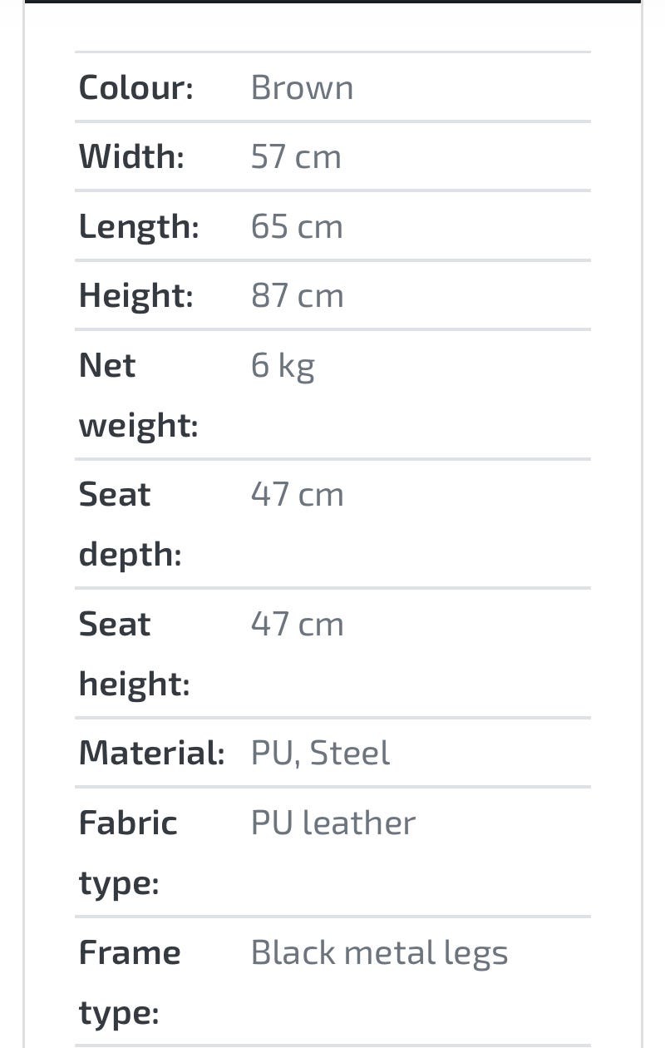665x1048 pixels.
Task: Click the Fabric type label
Action: 128,852
